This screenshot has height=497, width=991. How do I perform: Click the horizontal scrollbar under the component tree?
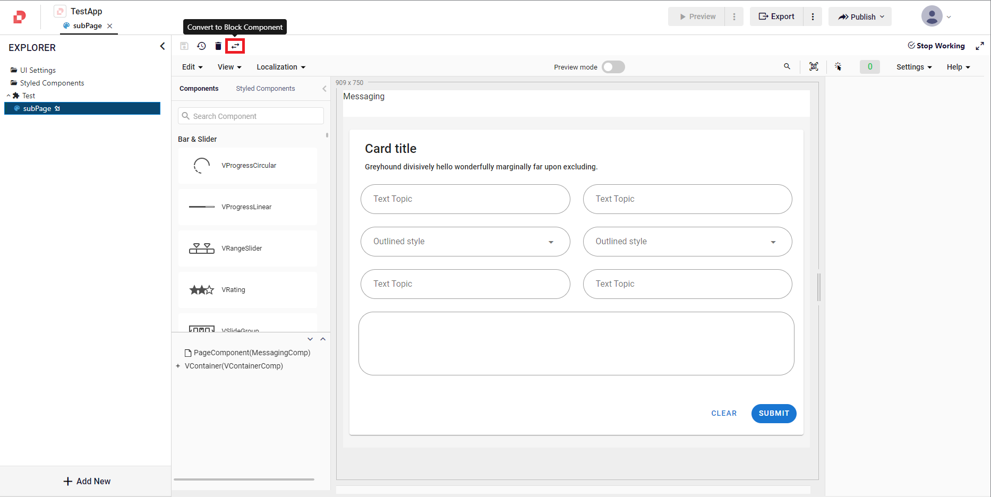(244, 479)
